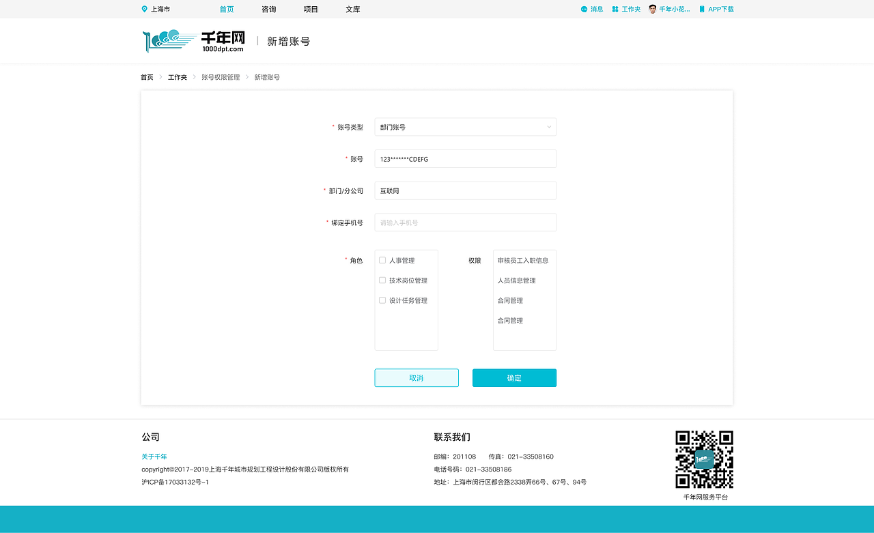Open the 咨询 nav tab
This screenshot has width=874, height=533.
(269, 10)
